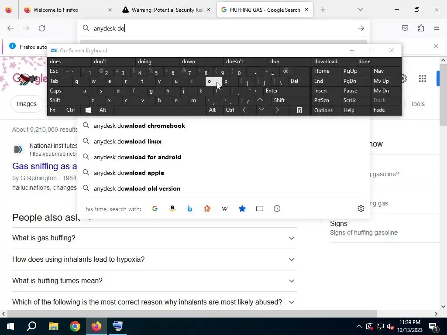Choose suggestion 'anydesk download old version'

(x=223, y=188)
